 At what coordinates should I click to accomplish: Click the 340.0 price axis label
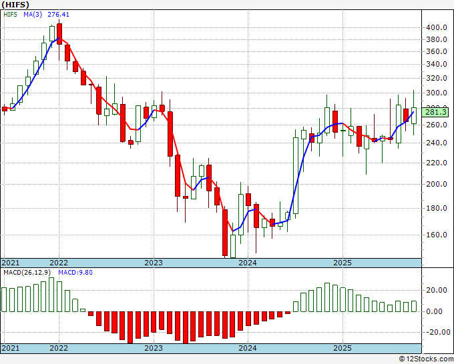[437, 64]
